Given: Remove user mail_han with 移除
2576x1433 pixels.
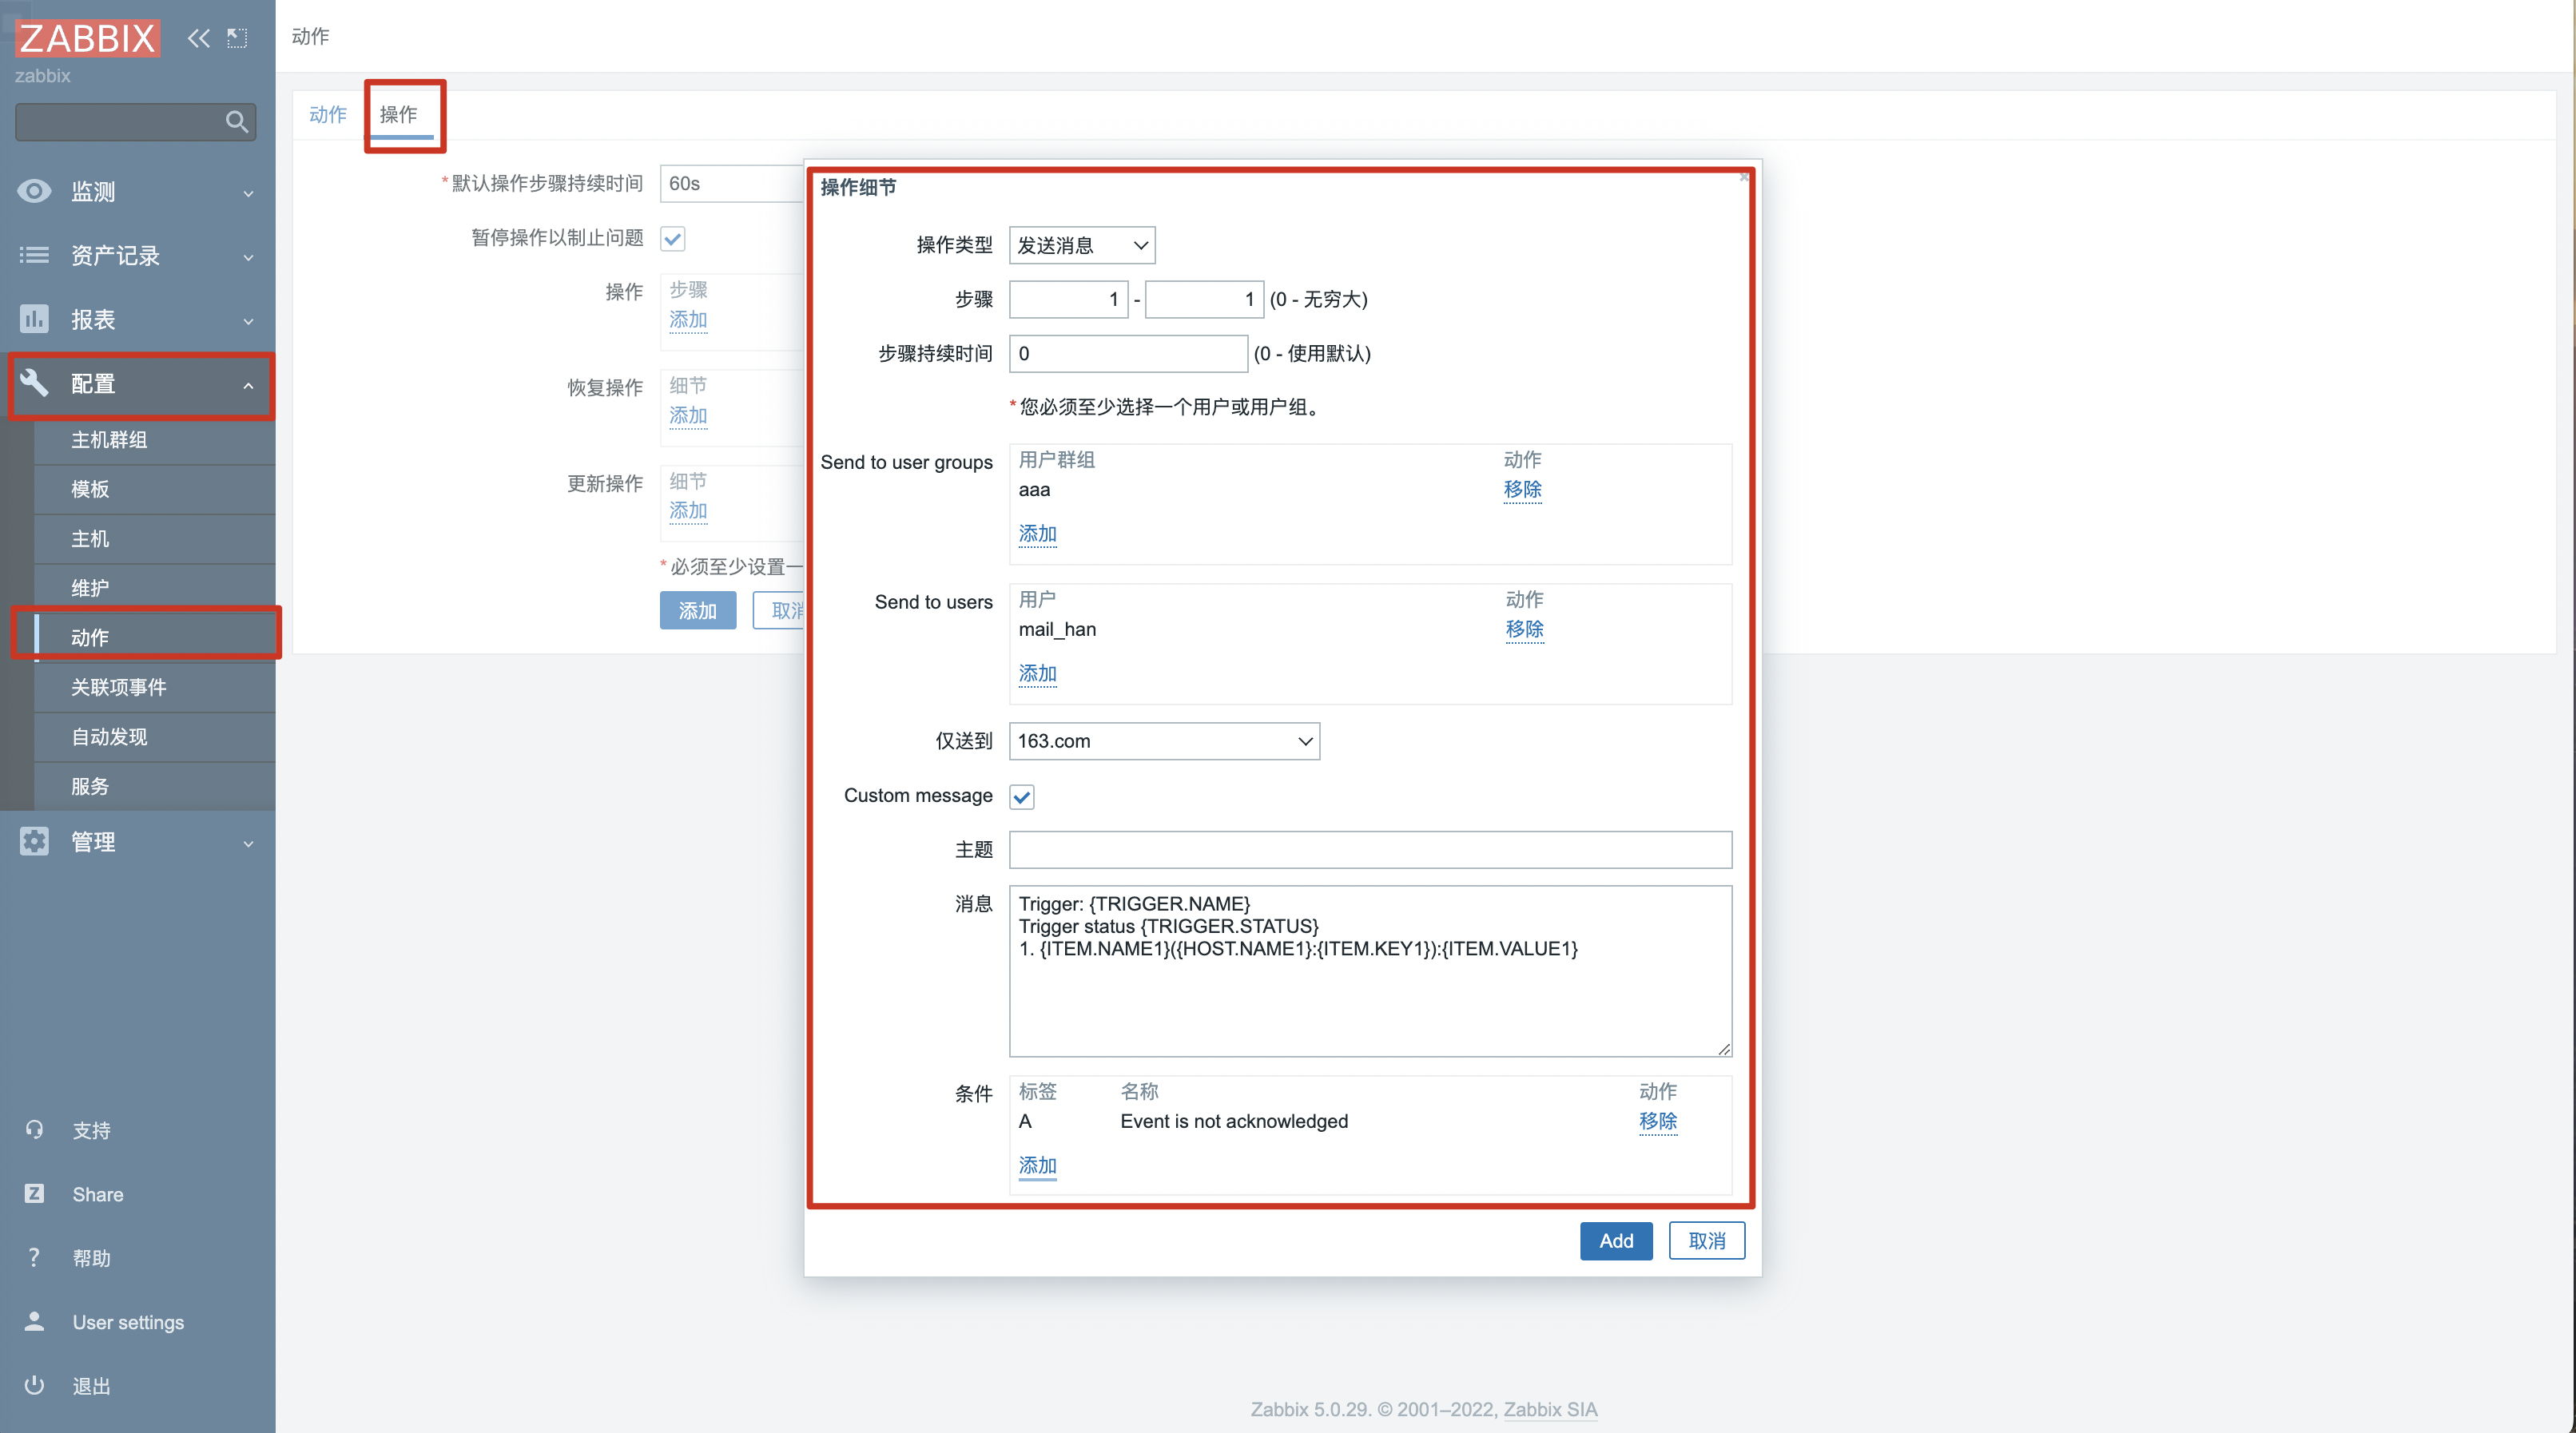Looking at the screenshot, I should tap(1524, 629).
